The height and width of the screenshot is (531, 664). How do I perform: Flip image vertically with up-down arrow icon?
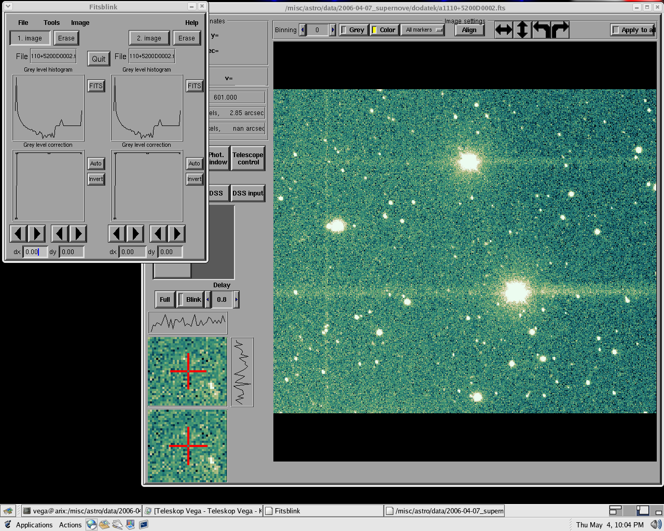coord(522,30)
